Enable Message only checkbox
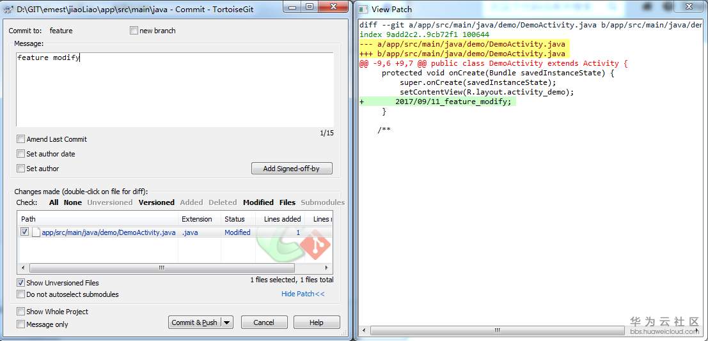The image size is (708, 341). point(20,324)
